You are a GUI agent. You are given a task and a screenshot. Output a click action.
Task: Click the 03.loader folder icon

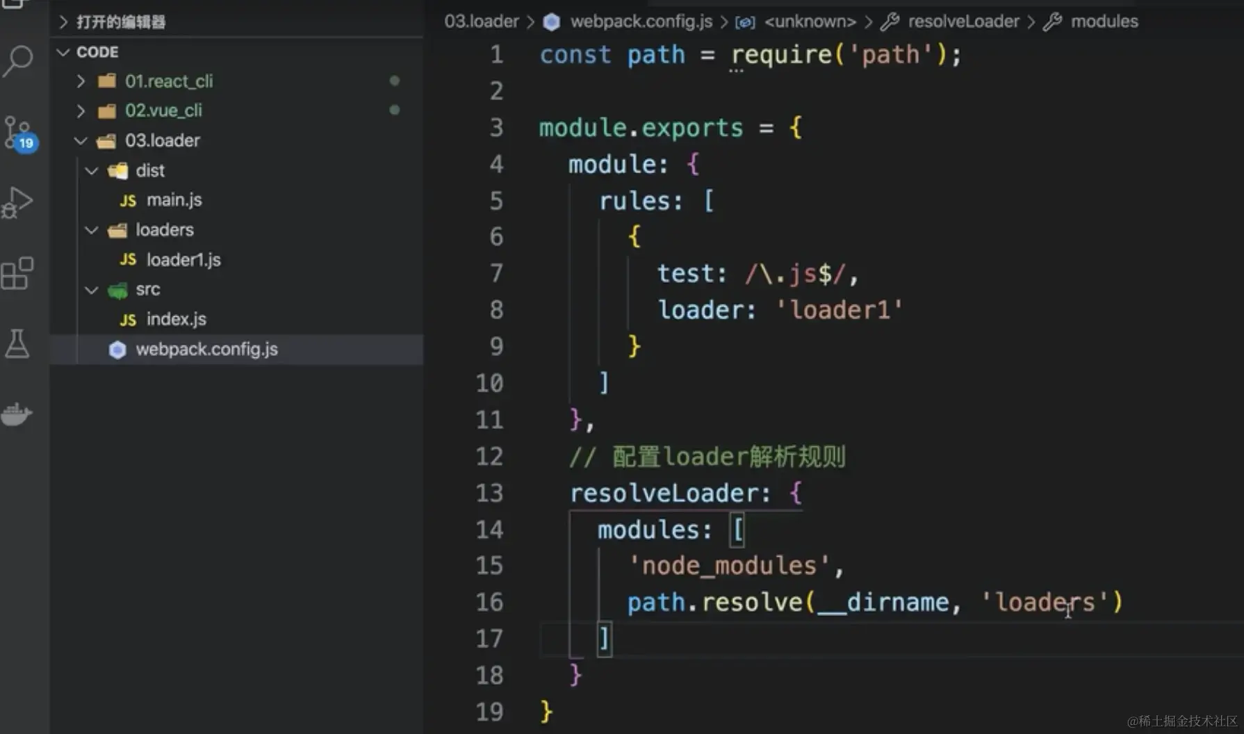click(106, 141)
